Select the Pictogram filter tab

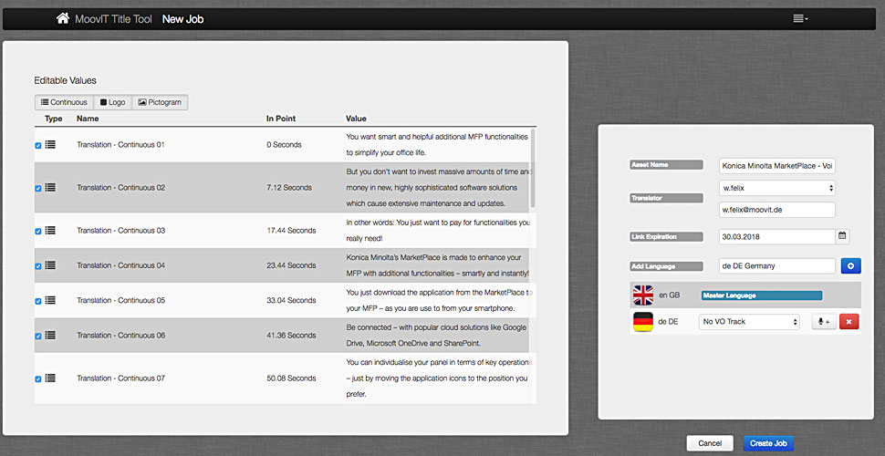click(160, 102)
